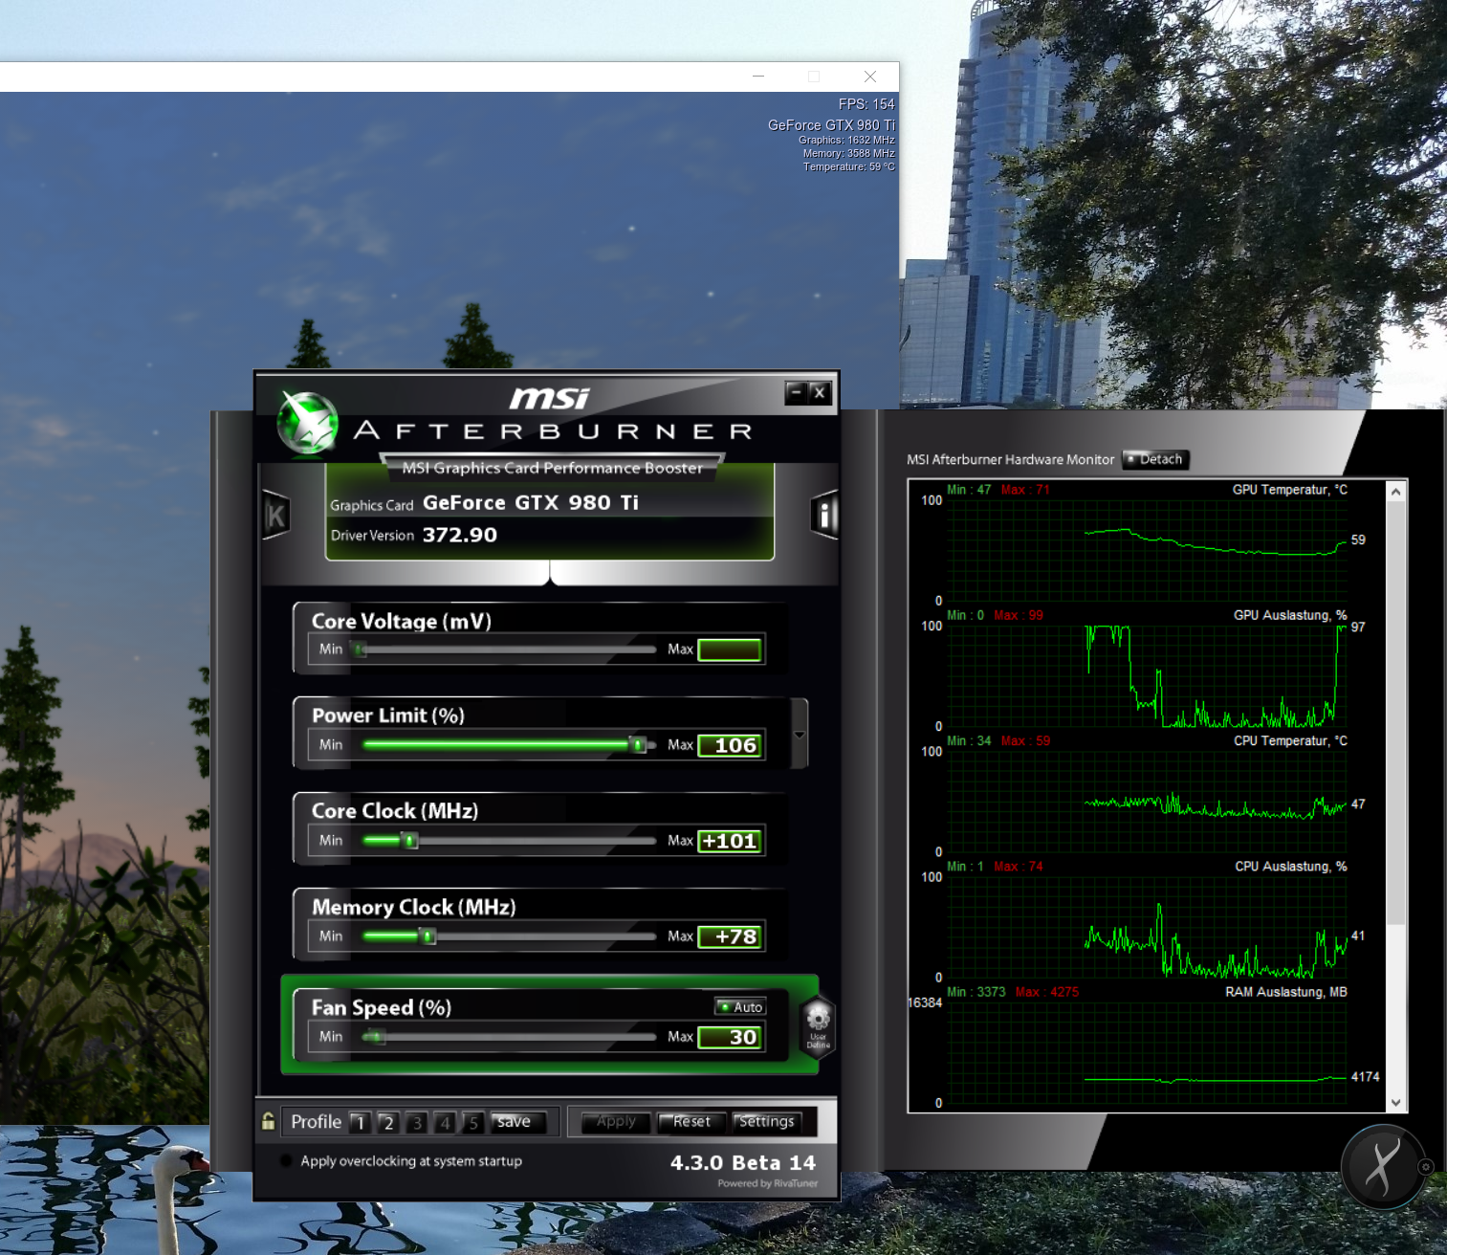Viewport: 1469px width, 1255px height.
Task: Click the Memory Clock slider handle
Action: click(x=428, y=936)
